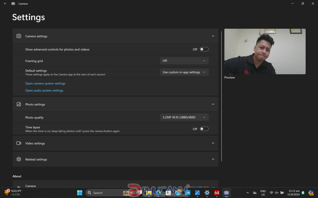Image resolution: width=318 pixels, height=198 pixels.
Task: Open audio system settings link
Action: tap(44, 91)
